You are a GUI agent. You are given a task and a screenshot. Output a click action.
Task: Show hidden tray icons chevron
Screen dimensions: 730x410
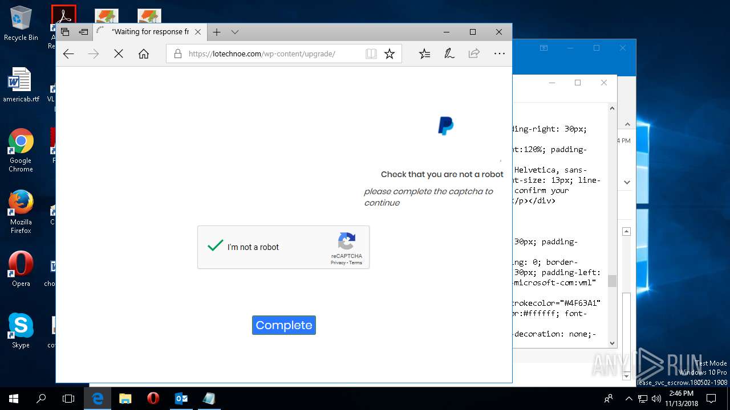pos(628,399)
